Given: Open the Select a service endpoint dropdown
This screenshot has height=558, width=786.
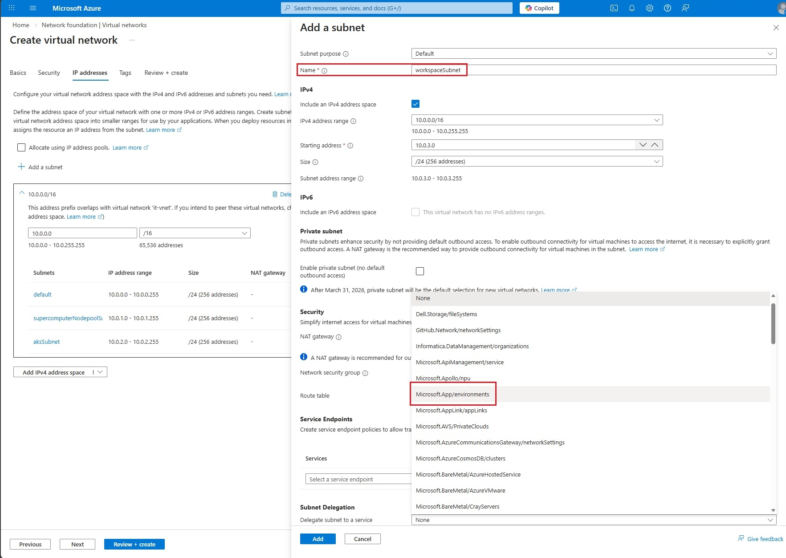Looking at the screenshot, I should [x=358, y=479].
